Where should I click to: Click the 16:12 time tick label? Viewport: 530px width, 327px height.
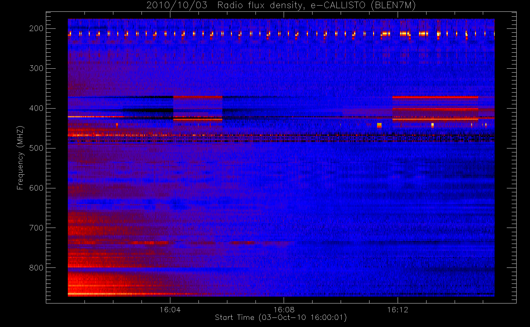click(x=398, y=309)
